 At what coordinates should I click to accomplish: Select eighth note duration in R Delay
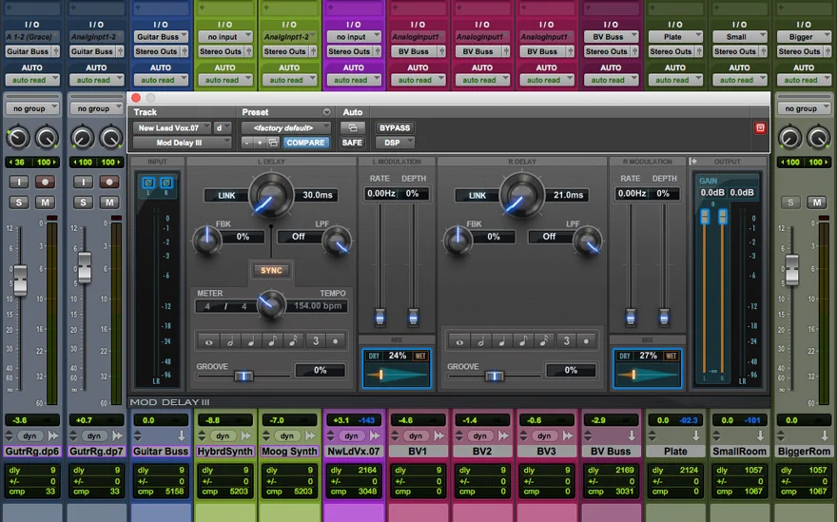[523, 341]
